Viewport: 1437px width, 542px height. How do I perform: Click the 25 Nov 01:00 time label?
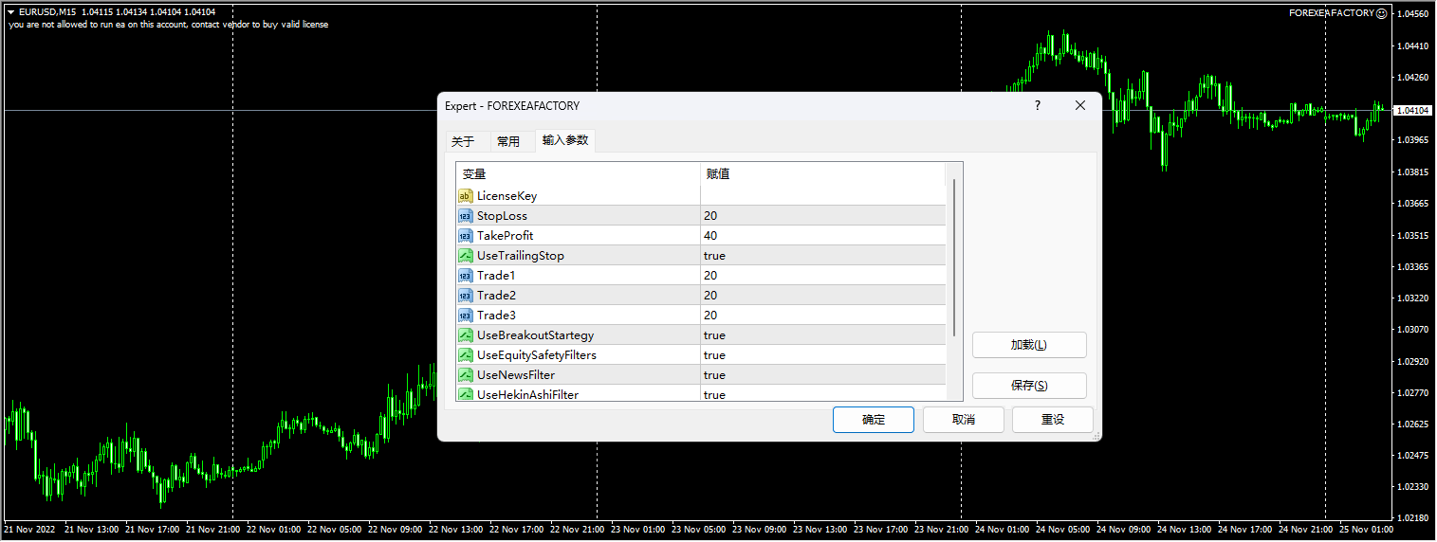point(1366,530)
